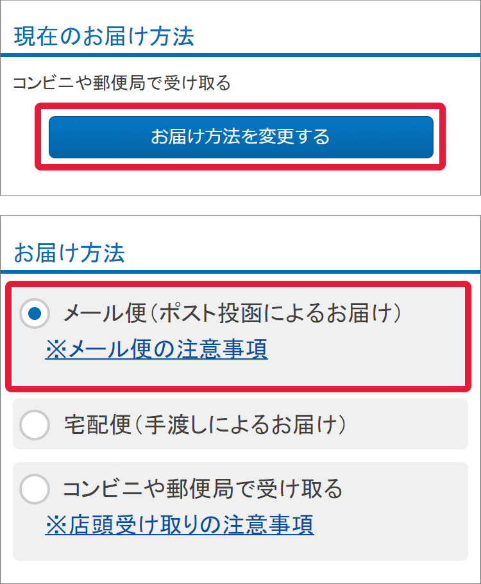Select the 宅配便 radio button
This screenshot has width=481, height=584.
[x=35, y=424]
